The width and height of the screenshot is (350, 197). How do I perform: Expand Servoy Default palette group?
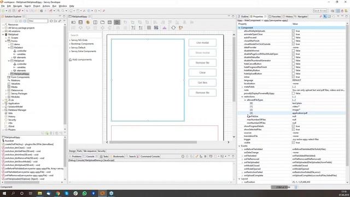click(70, 48)
